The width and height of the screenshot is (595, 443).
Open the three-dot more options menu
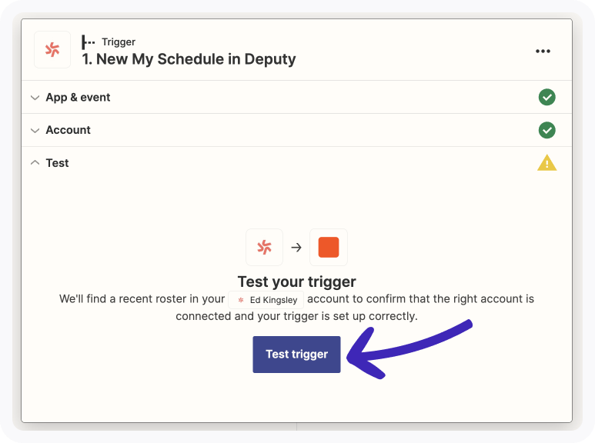pyautogui.click(x=543, y=52)
